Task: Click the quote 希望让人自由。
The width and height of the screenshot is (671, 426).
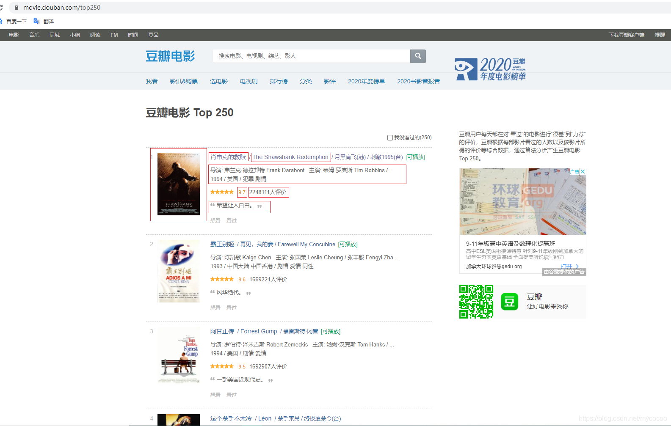Action: [x=235, y=205]
